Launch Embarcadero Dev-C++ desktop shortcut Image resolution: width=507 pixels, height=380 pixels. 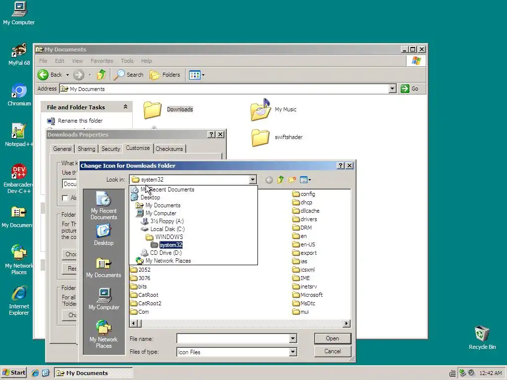pos(19,179)
